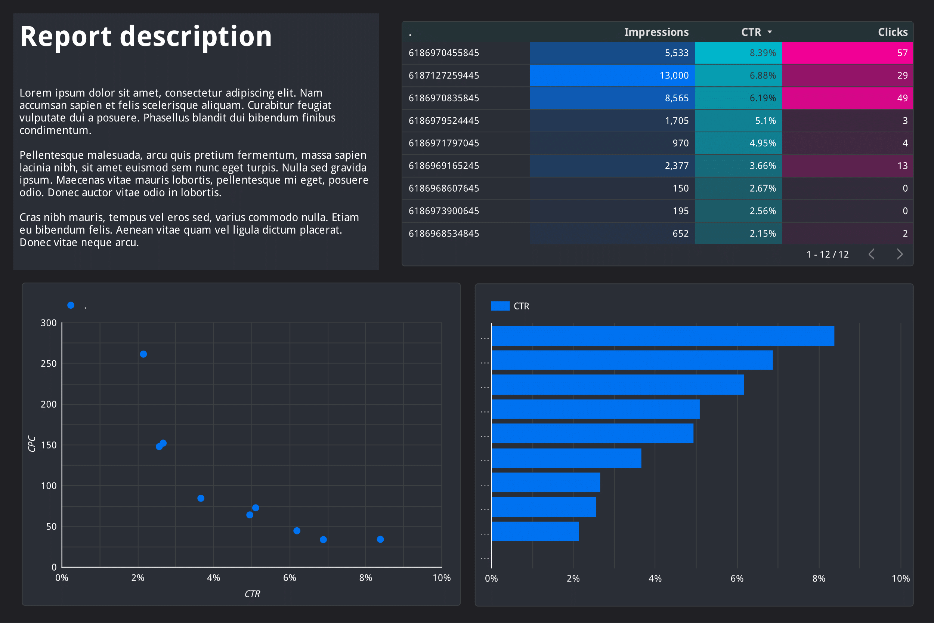This screenshot has width=934, height=623.
Task: Click the bar chart CTR legend swatch
Action: (x=500, y=306)
